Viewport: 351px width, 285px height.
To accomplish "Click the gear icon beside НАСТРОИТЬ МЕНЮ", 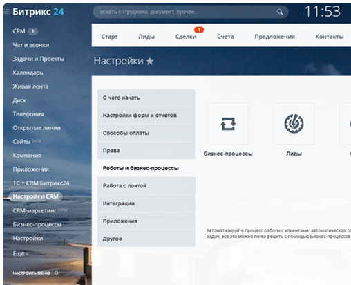I will tap(57, 273).
